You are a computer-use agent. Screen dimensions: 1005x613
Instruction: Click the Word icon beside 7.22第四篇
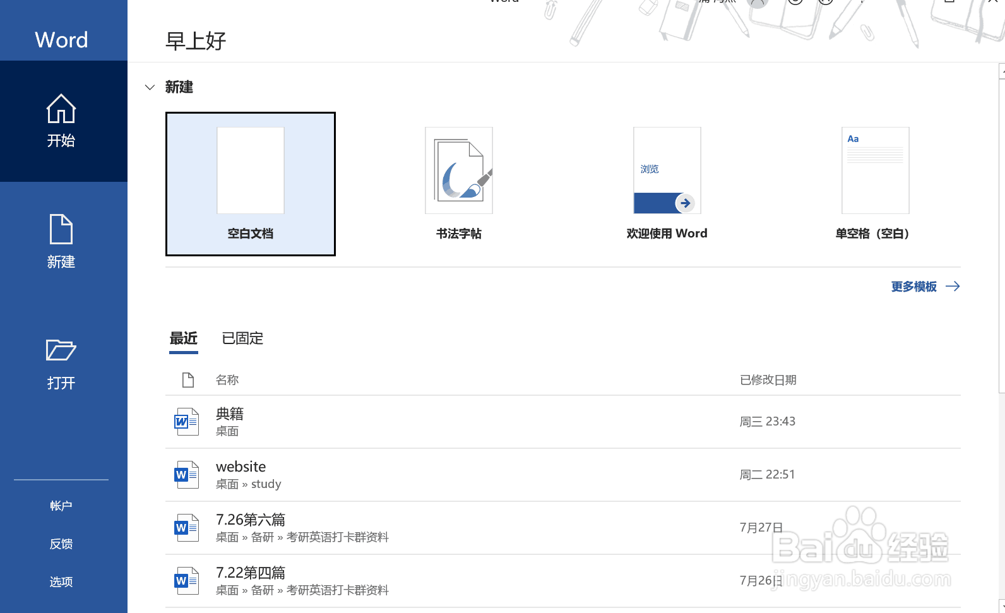[186, 581]
